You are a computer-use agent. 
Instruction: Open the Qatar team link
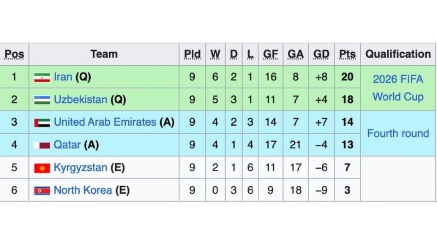click(67, 145)
